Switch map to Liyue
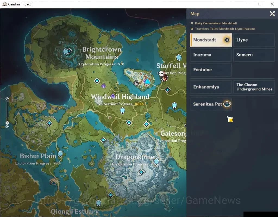Screen dimensions: 278x217 pos(254,40)
